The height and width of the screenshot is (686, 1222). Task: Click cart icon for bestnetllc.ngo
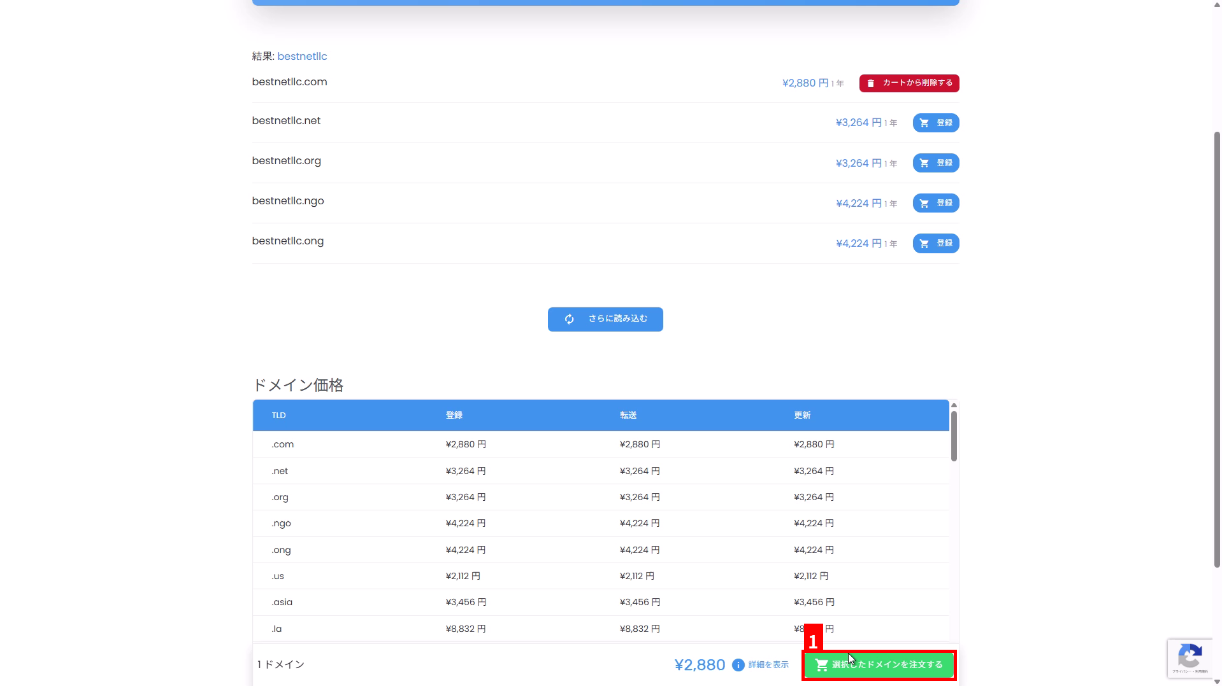point(924,203)
